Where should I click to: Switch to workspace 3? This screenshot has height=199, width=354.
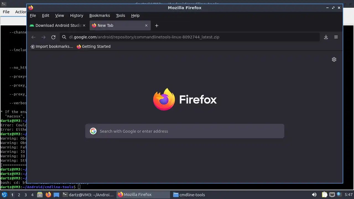[x=25, y=195]
